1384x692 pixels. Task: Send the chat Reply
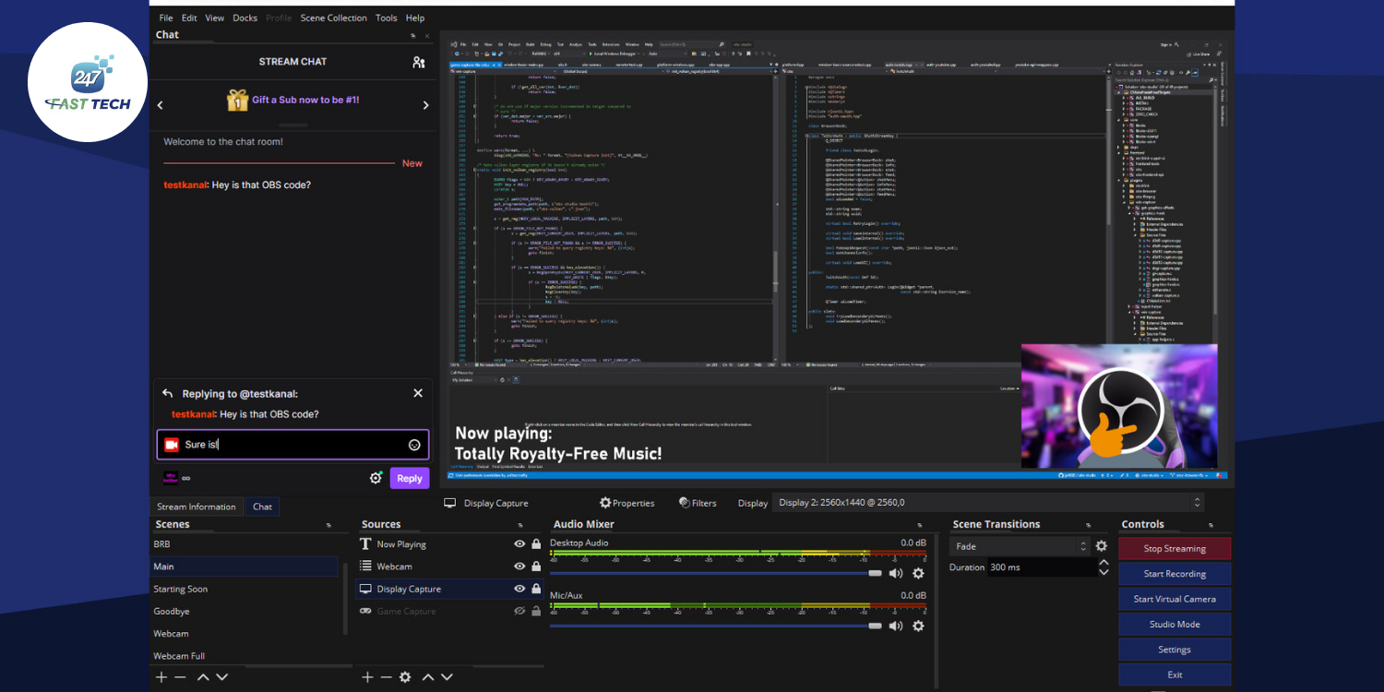(x=410, y=478)
